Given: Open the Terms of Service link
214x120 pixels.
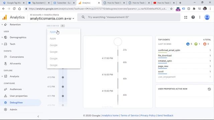Looking at the screenshot, I should pos(129,116).
